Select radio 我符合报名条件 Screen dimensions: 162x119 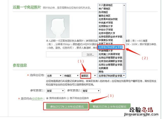tap(47, 98)
